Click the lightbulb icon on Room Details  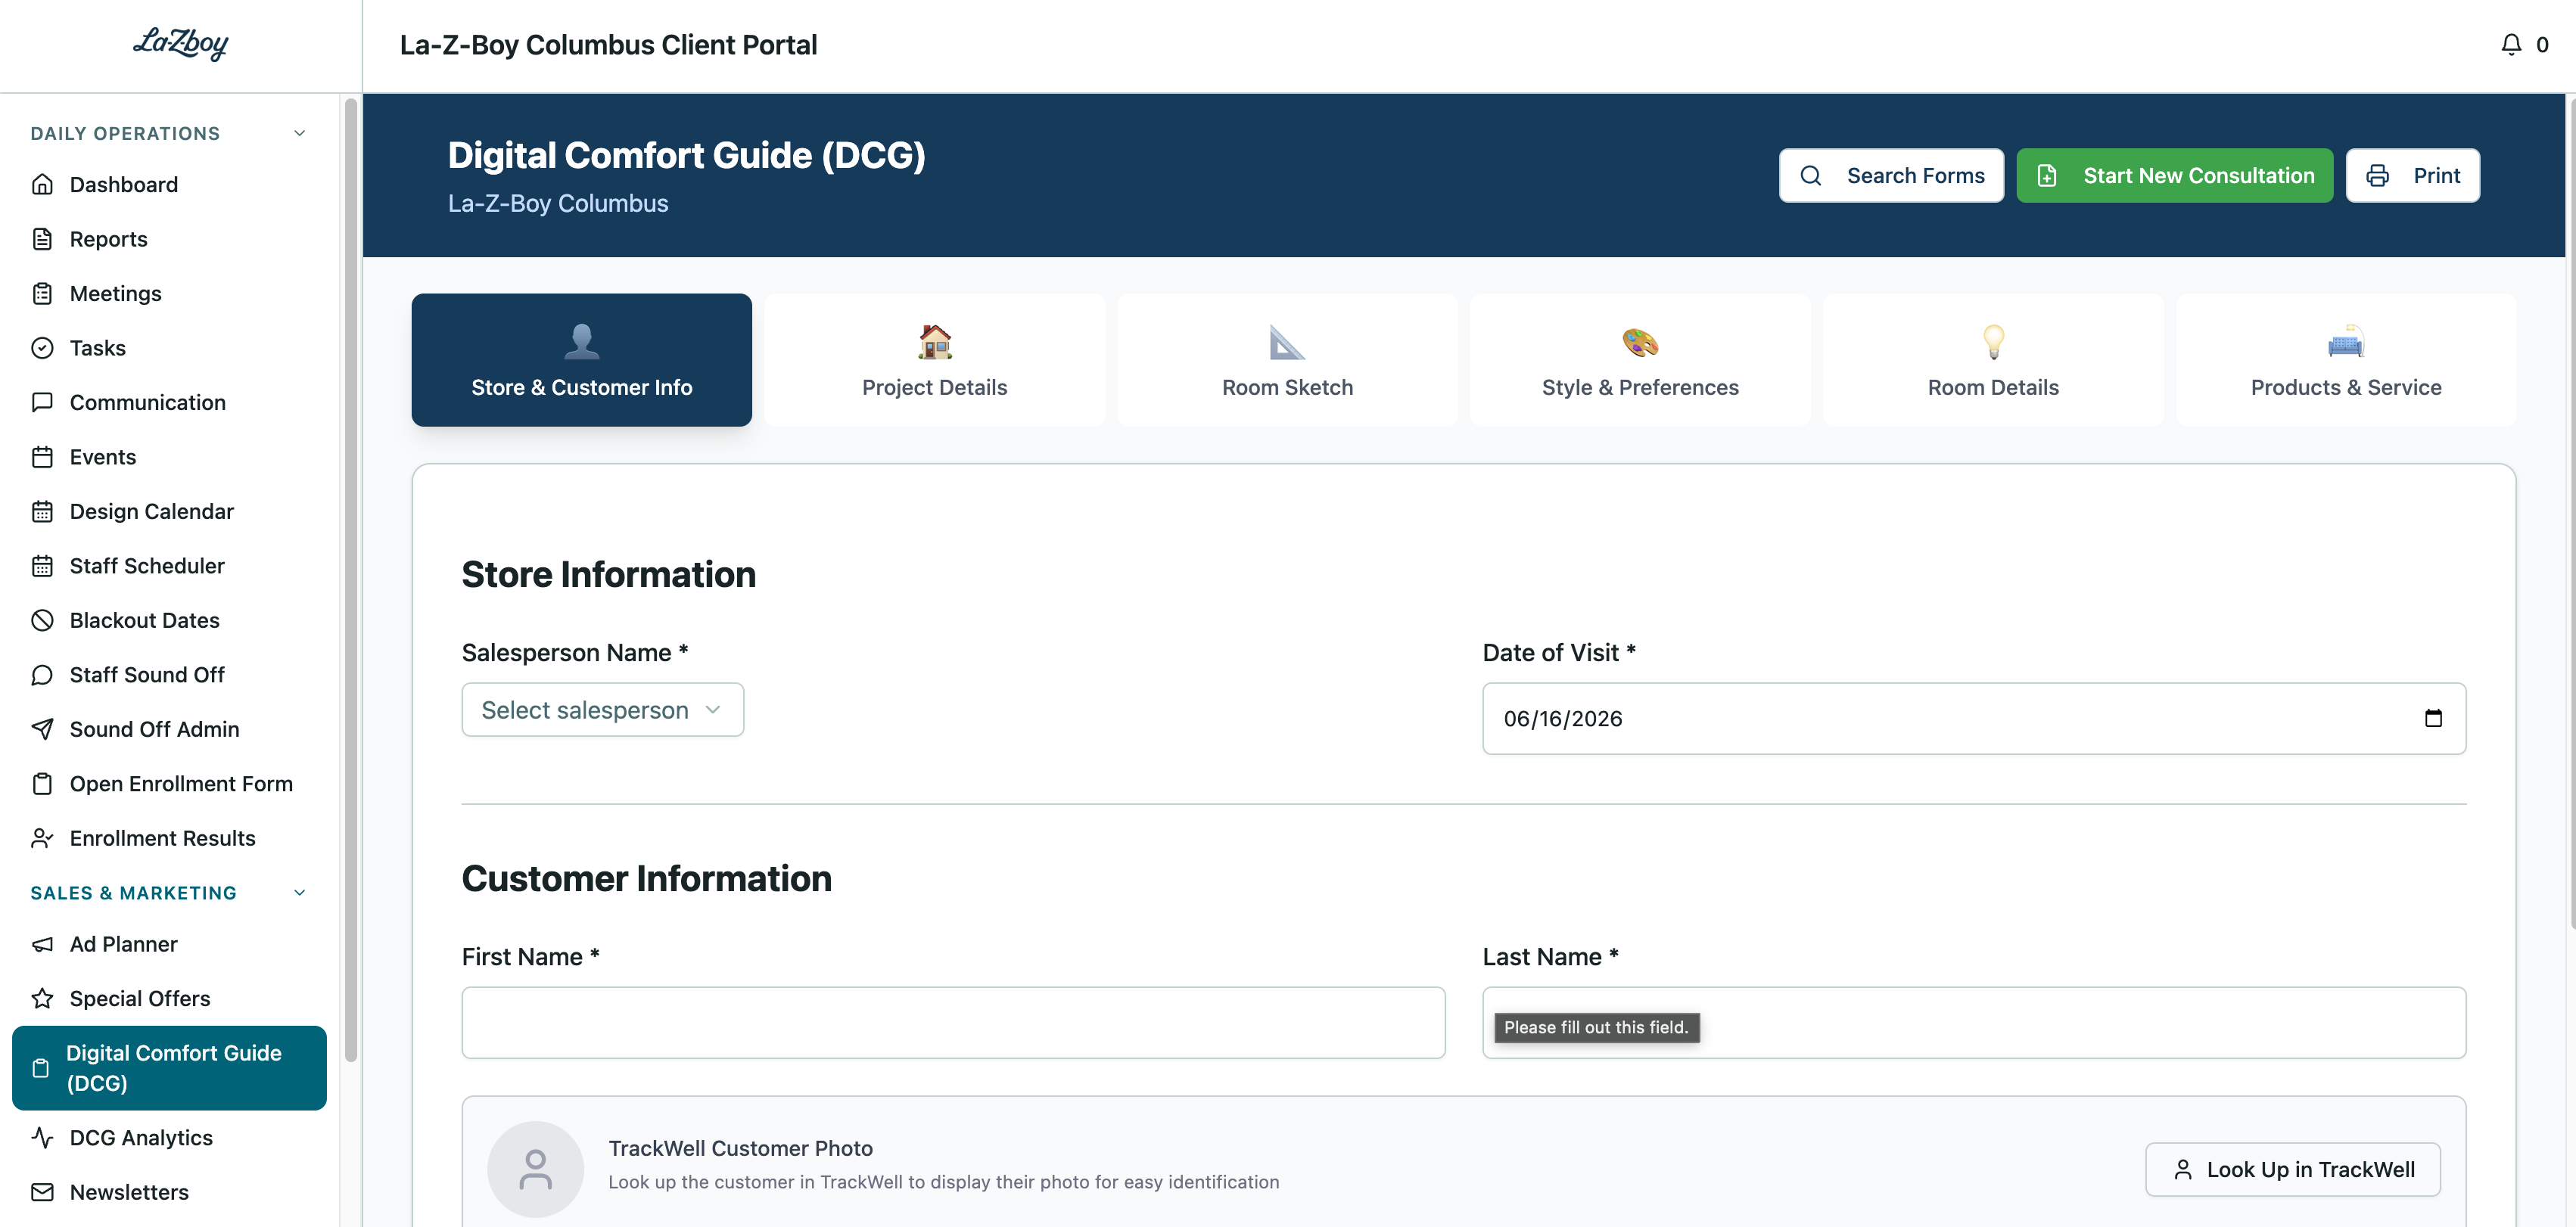tap(1993, 342)
